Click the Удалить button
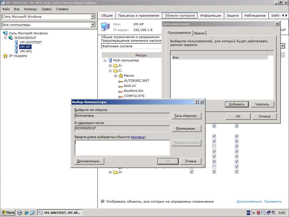This screenshot has width=289, height=217. tap(262, 104)
